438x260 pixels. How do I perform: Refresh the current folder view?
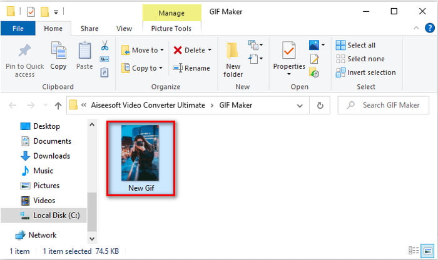tap(321, 105)
